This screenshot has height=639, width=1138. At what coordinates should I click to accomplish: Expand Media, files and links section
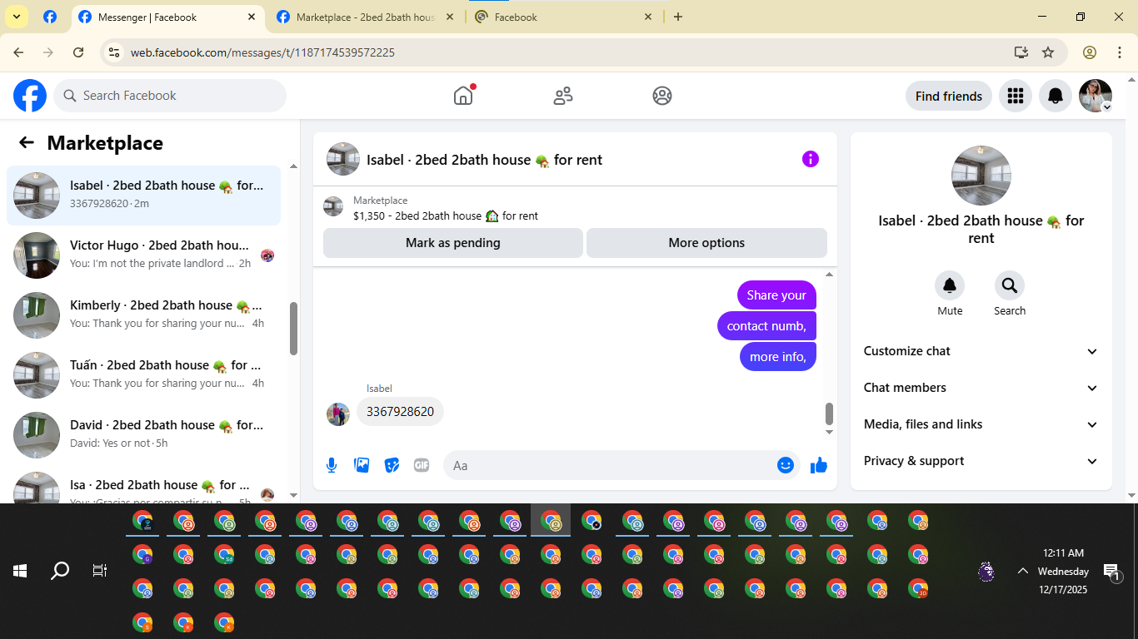pos(981,424)
